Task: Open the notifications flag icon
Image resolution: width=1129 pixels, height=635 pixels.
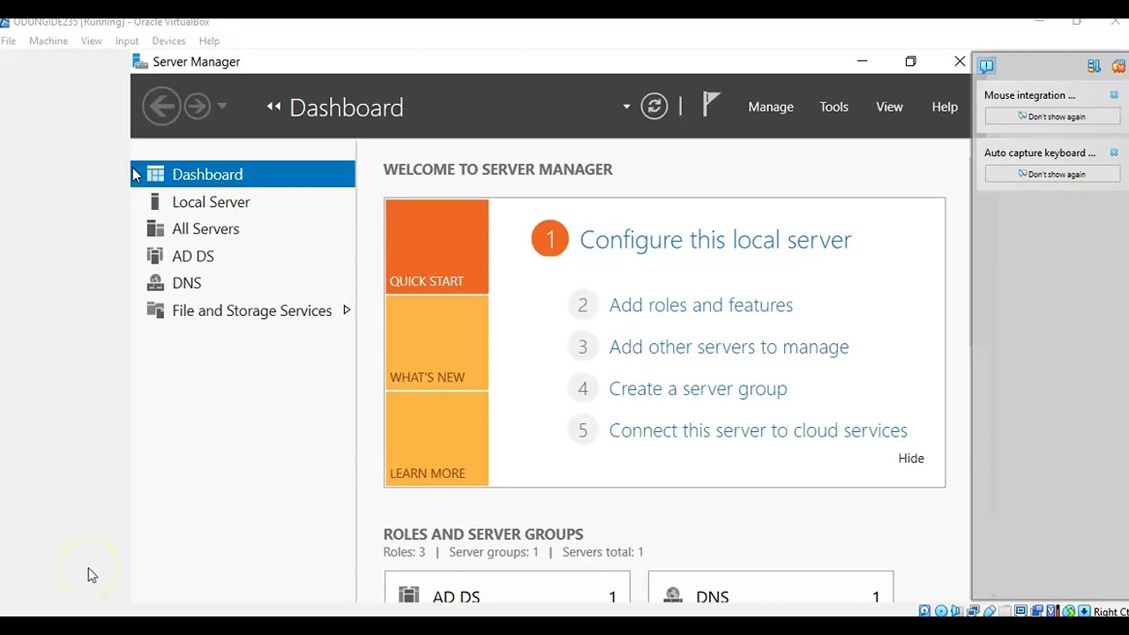Action: tap(711, 105)
